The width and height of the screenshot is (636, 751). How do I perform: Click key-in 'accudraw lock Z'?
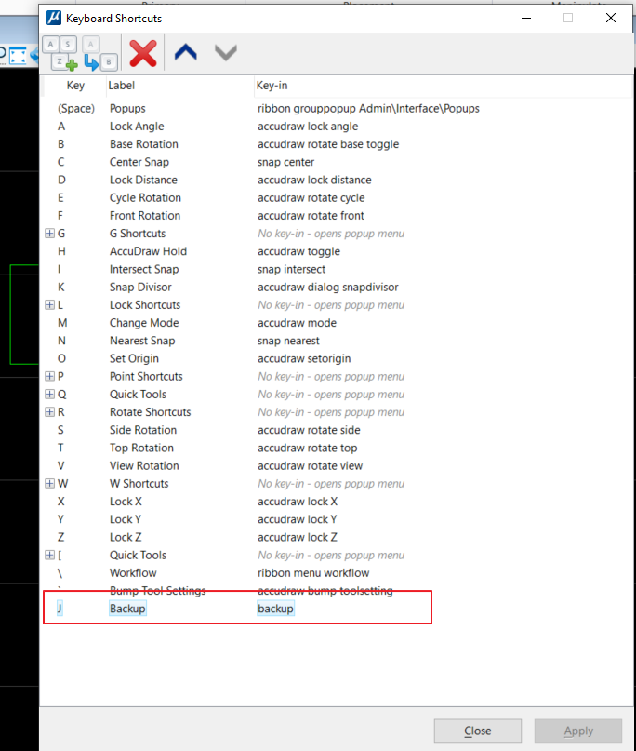(298, 537)
